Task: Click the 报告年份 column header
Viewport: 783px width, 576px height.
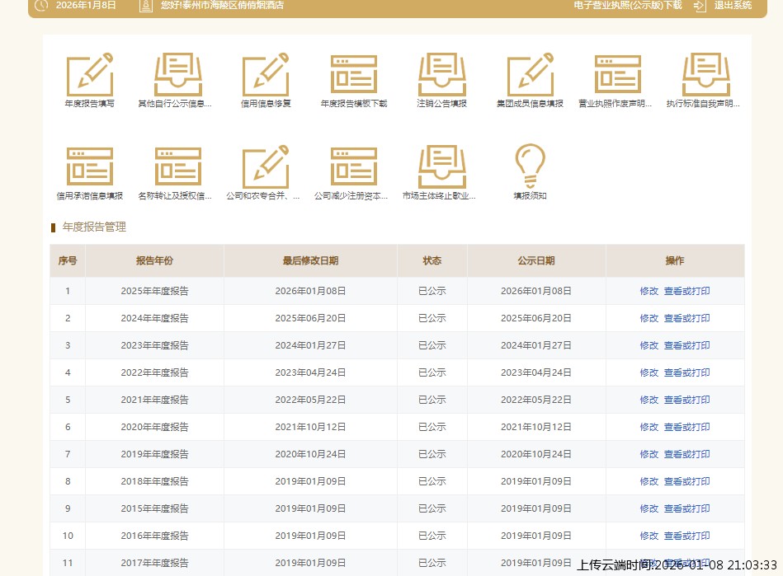Action: pyautogui.click(x=154, y=260)
